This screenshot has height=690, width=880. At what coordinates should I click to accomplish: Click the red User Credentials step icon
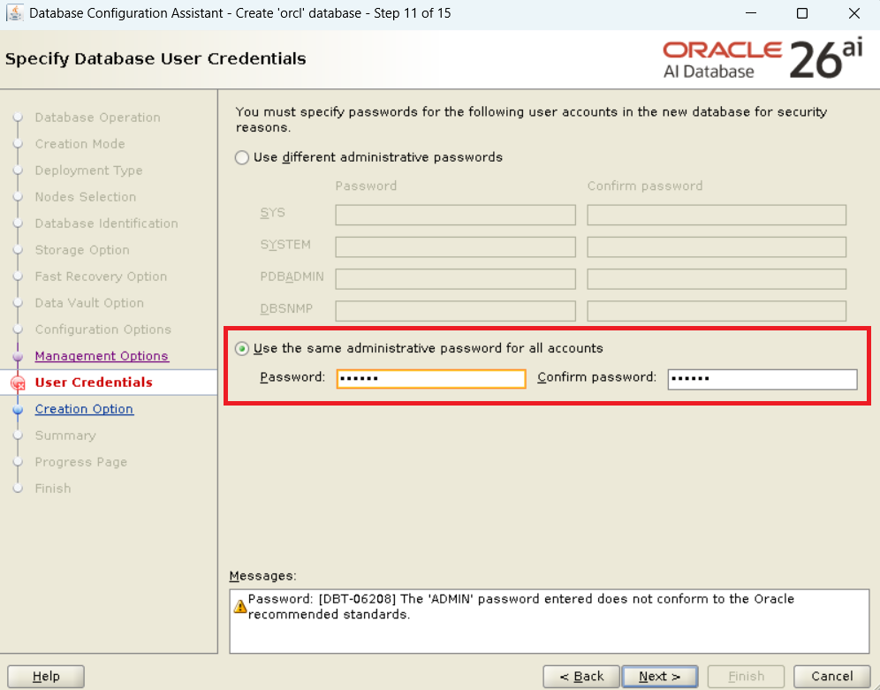click(x=17, y=383)
